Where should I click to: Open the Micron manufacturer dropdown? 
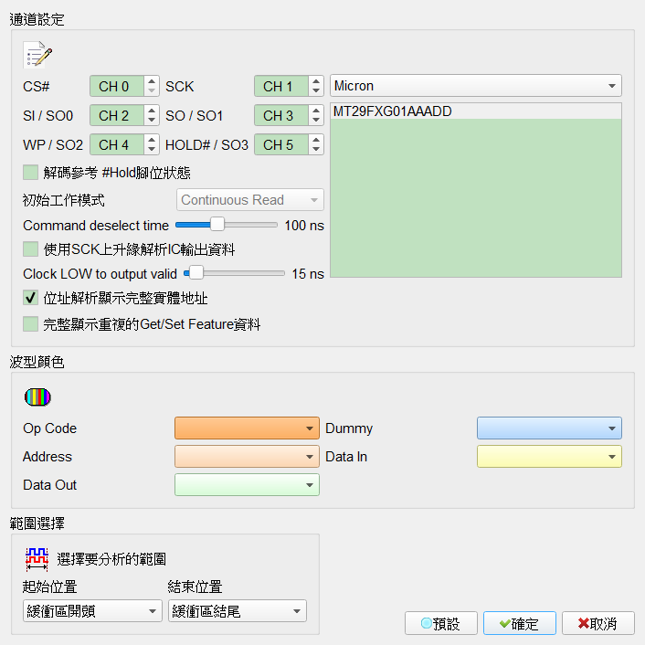click(x=475, y=86)
